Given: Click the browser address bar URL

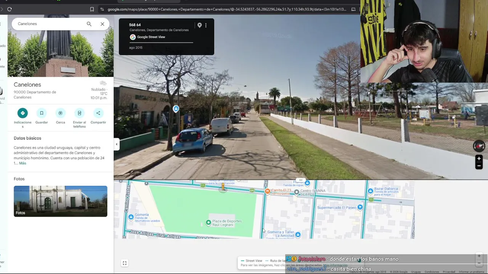Looking at the screenshot, I should click(x=227, y=9).
